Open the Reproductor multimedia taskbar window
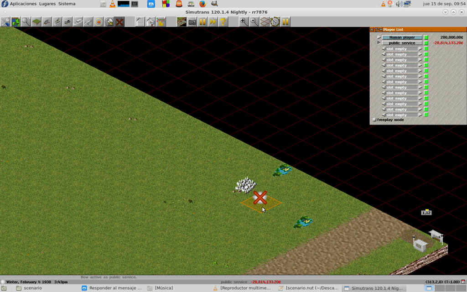The width and height of the screenshot is (467, 292). click(x=242, y=288)
